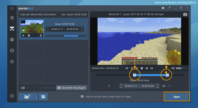This screenshot has width=198, height=108.
Task: Click 'Liste der Abschnitte (Schneiden)' heading
Action: click(x=38, y=15)
